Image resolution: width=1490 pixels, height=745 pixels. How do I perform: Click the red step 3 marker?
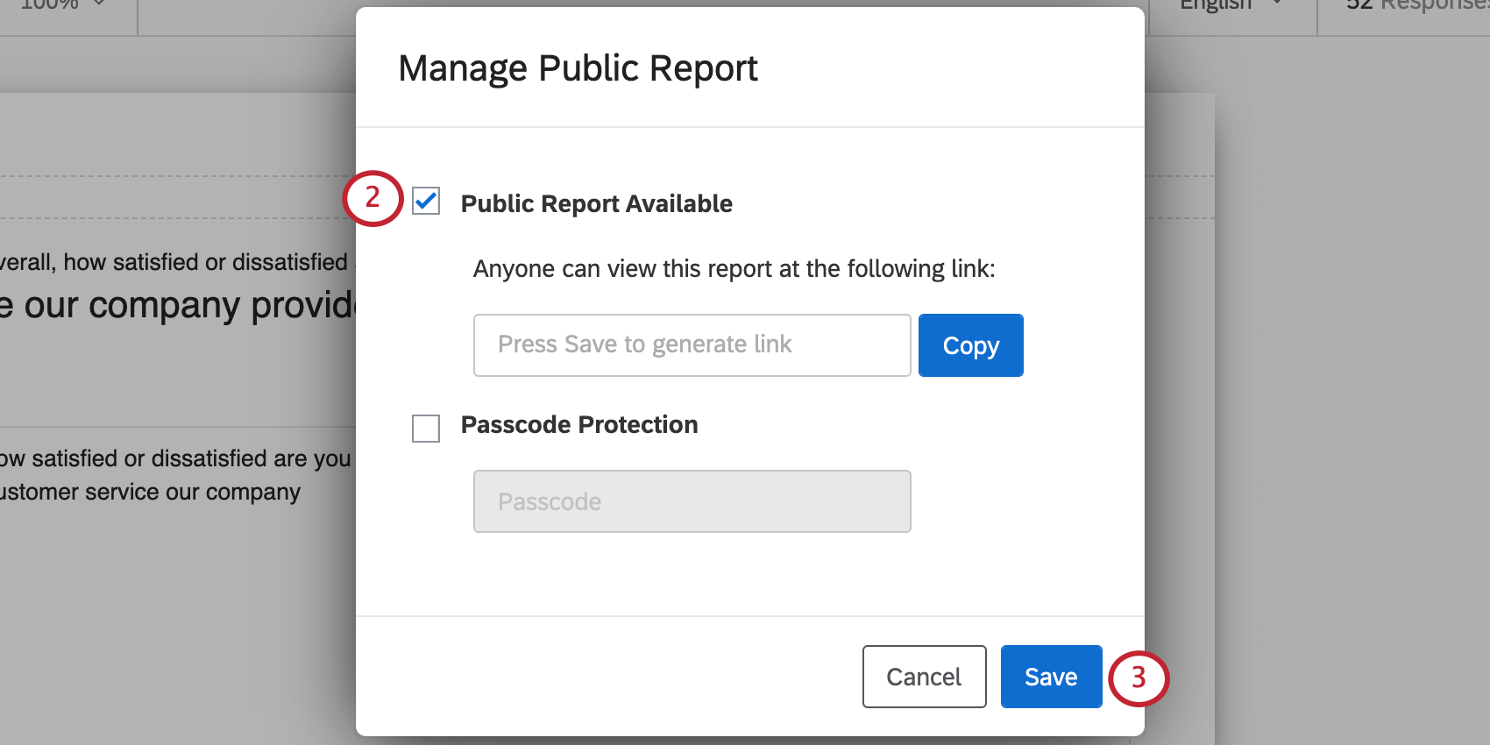[1139, 678]
